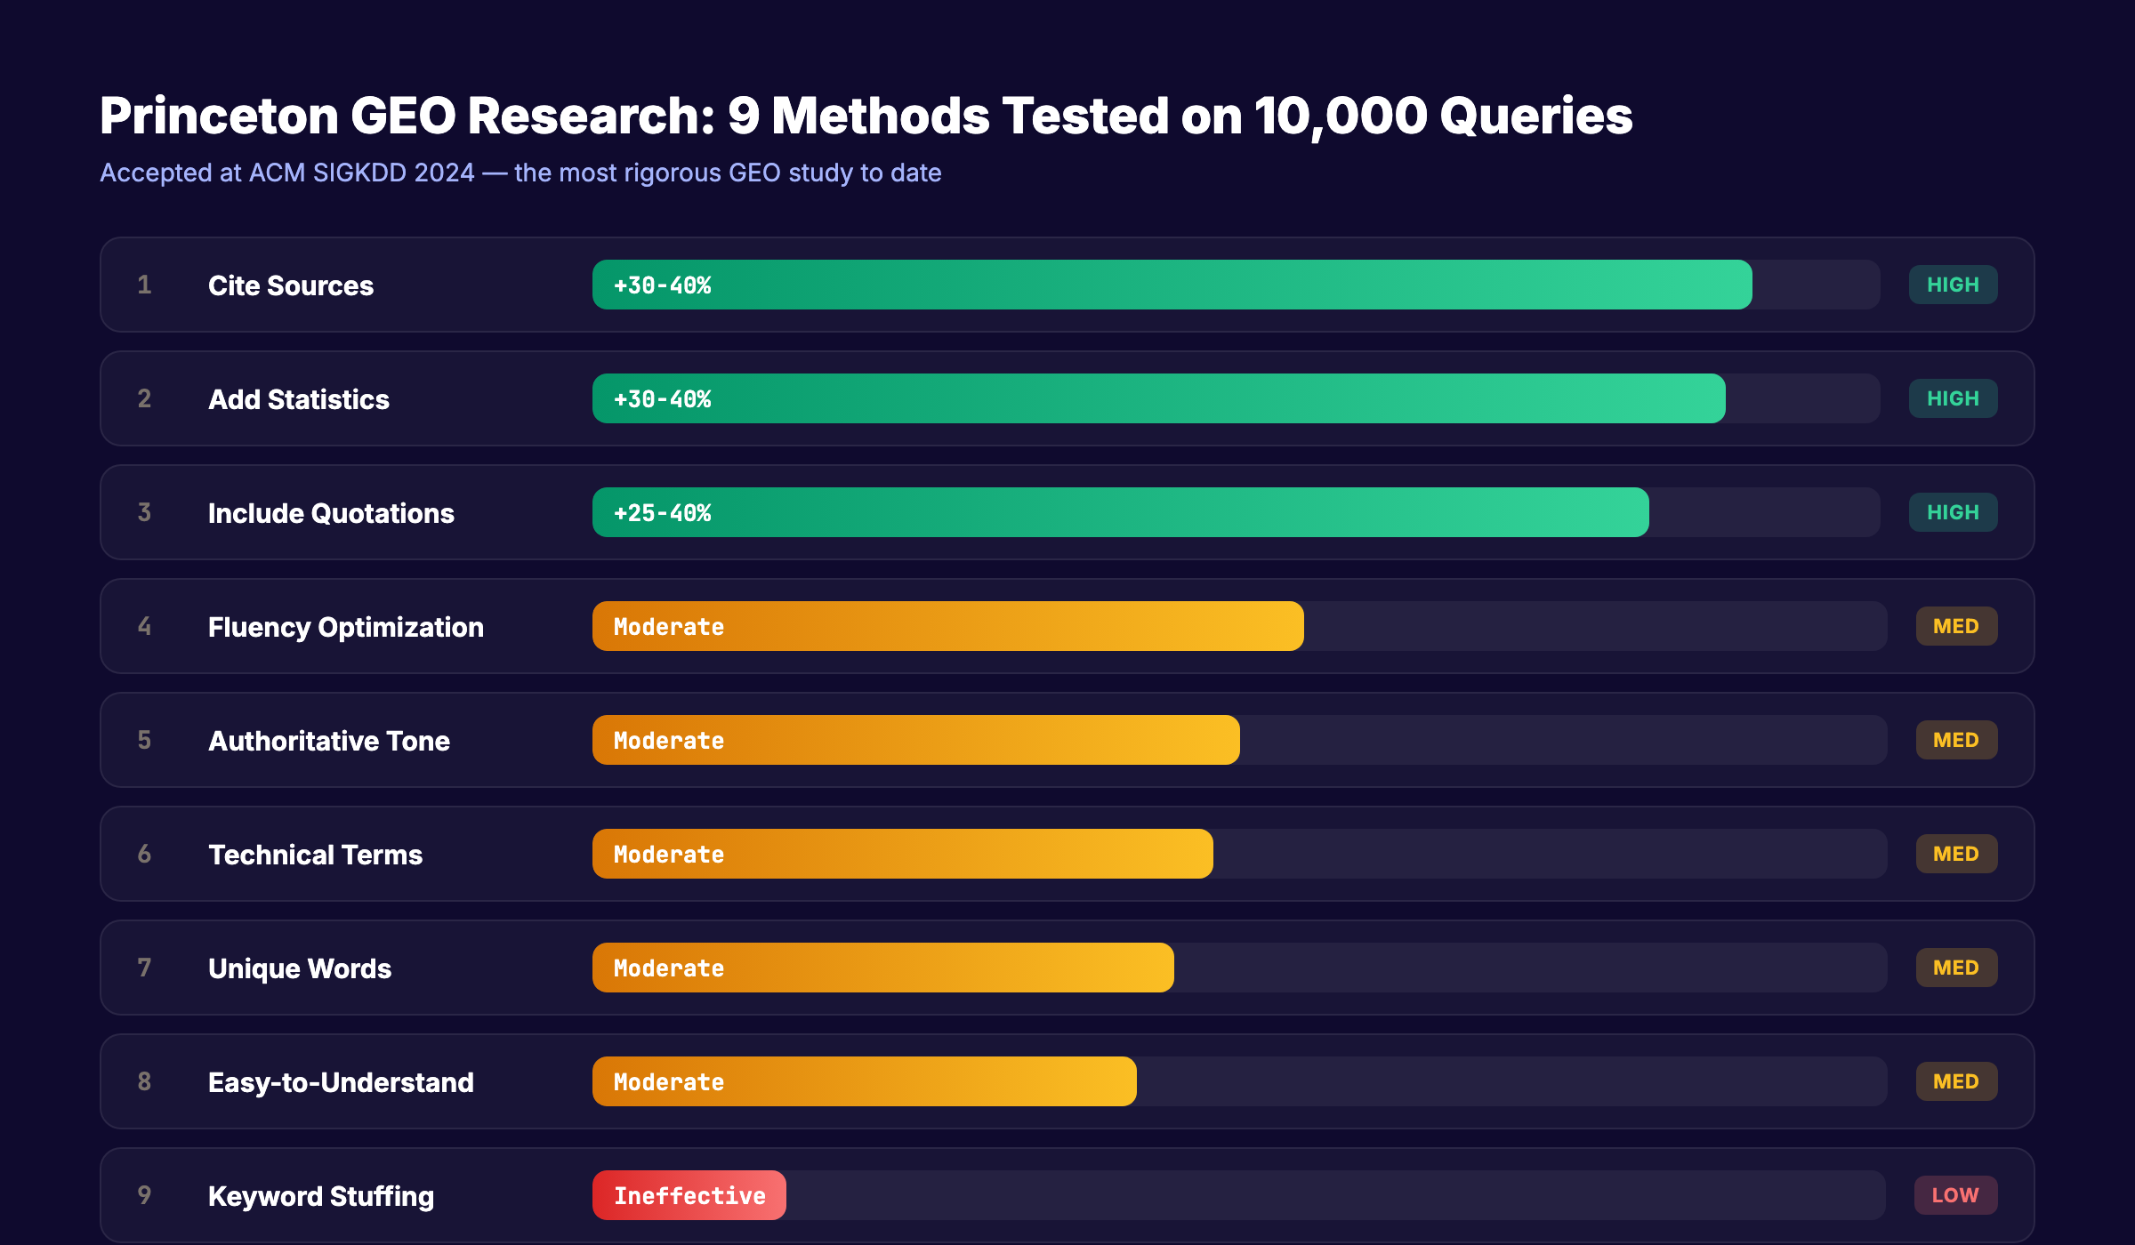The image size is (2135, 1245).
Task: Select the Technical Terms row
Action: (x=316, y=854)
